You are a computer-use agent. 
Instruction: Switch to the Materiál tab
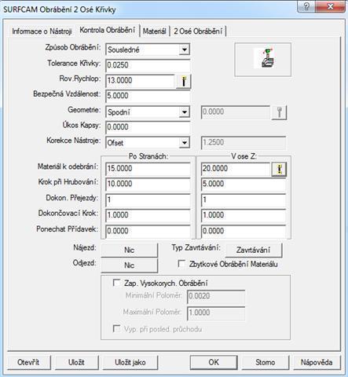pyautogui.click(x=155, y=31)
